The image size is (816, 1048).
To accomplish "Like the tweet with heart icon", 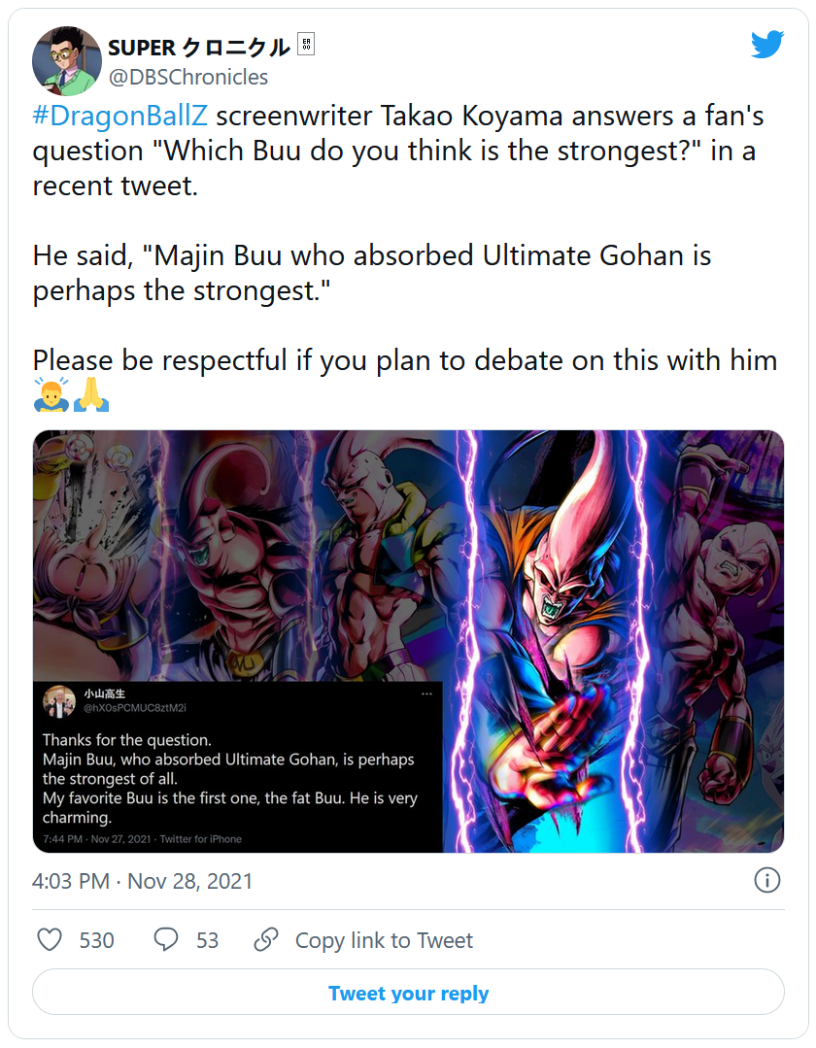I will pyautogui.click(x=50, y=940).
